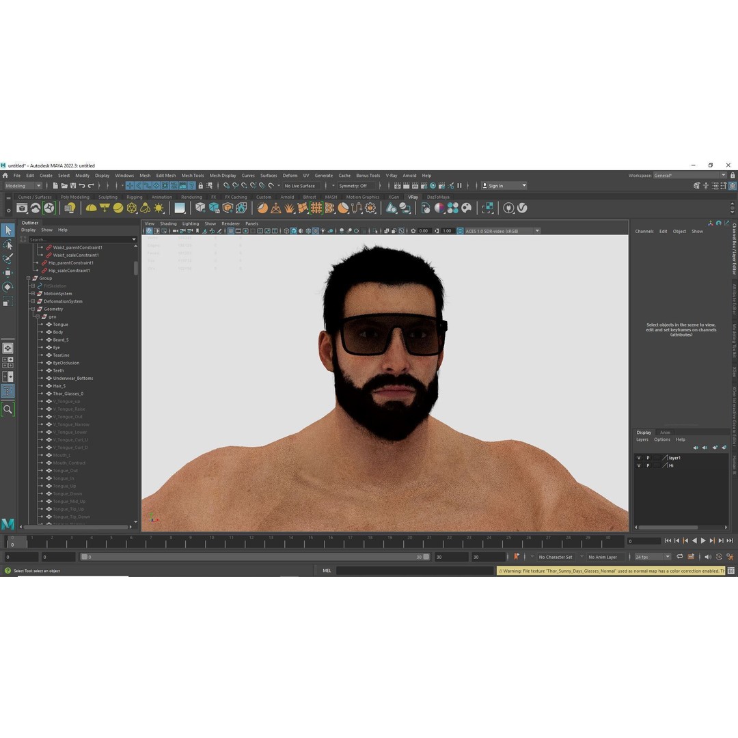Click the V-Ray dome light shelf icon
Viewport: 738px width, 738px height.
(x=91, y=208)
